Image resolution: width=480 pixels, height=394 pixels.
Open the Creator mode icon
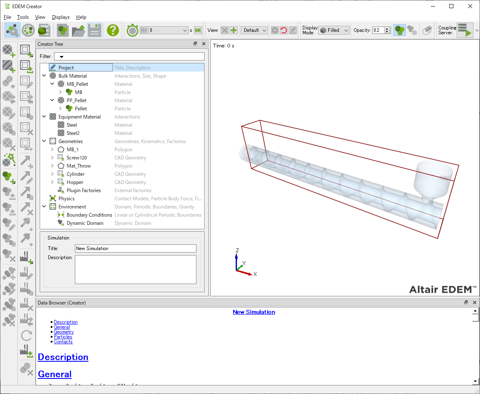click(x=13, y=30)
